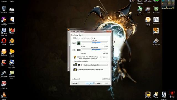Click the core clock value field
This screenshot has width=177, height=100.
pyautogui.click(x=74, y=43)
